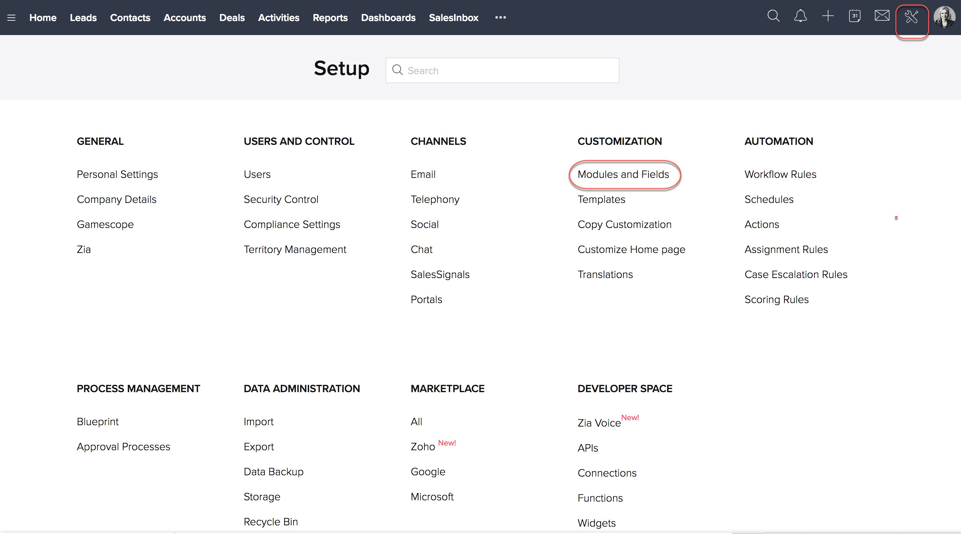The width and height of the screenshot is (961, 534).
Task: Open the Blueprint process link
Action: (98, 422)
